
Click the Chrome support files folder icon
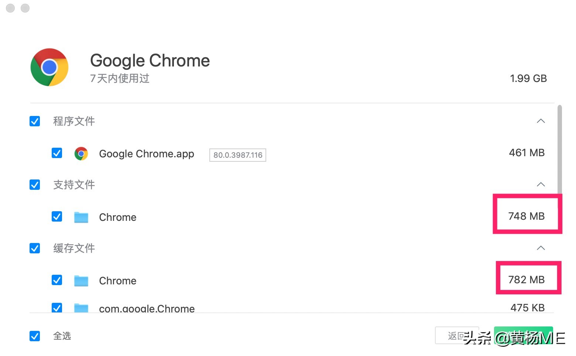coord(81,217)
